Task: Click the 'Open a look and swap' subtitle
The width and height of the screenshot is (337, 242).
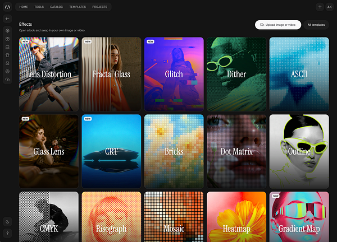Action: [x=52, y=30]
